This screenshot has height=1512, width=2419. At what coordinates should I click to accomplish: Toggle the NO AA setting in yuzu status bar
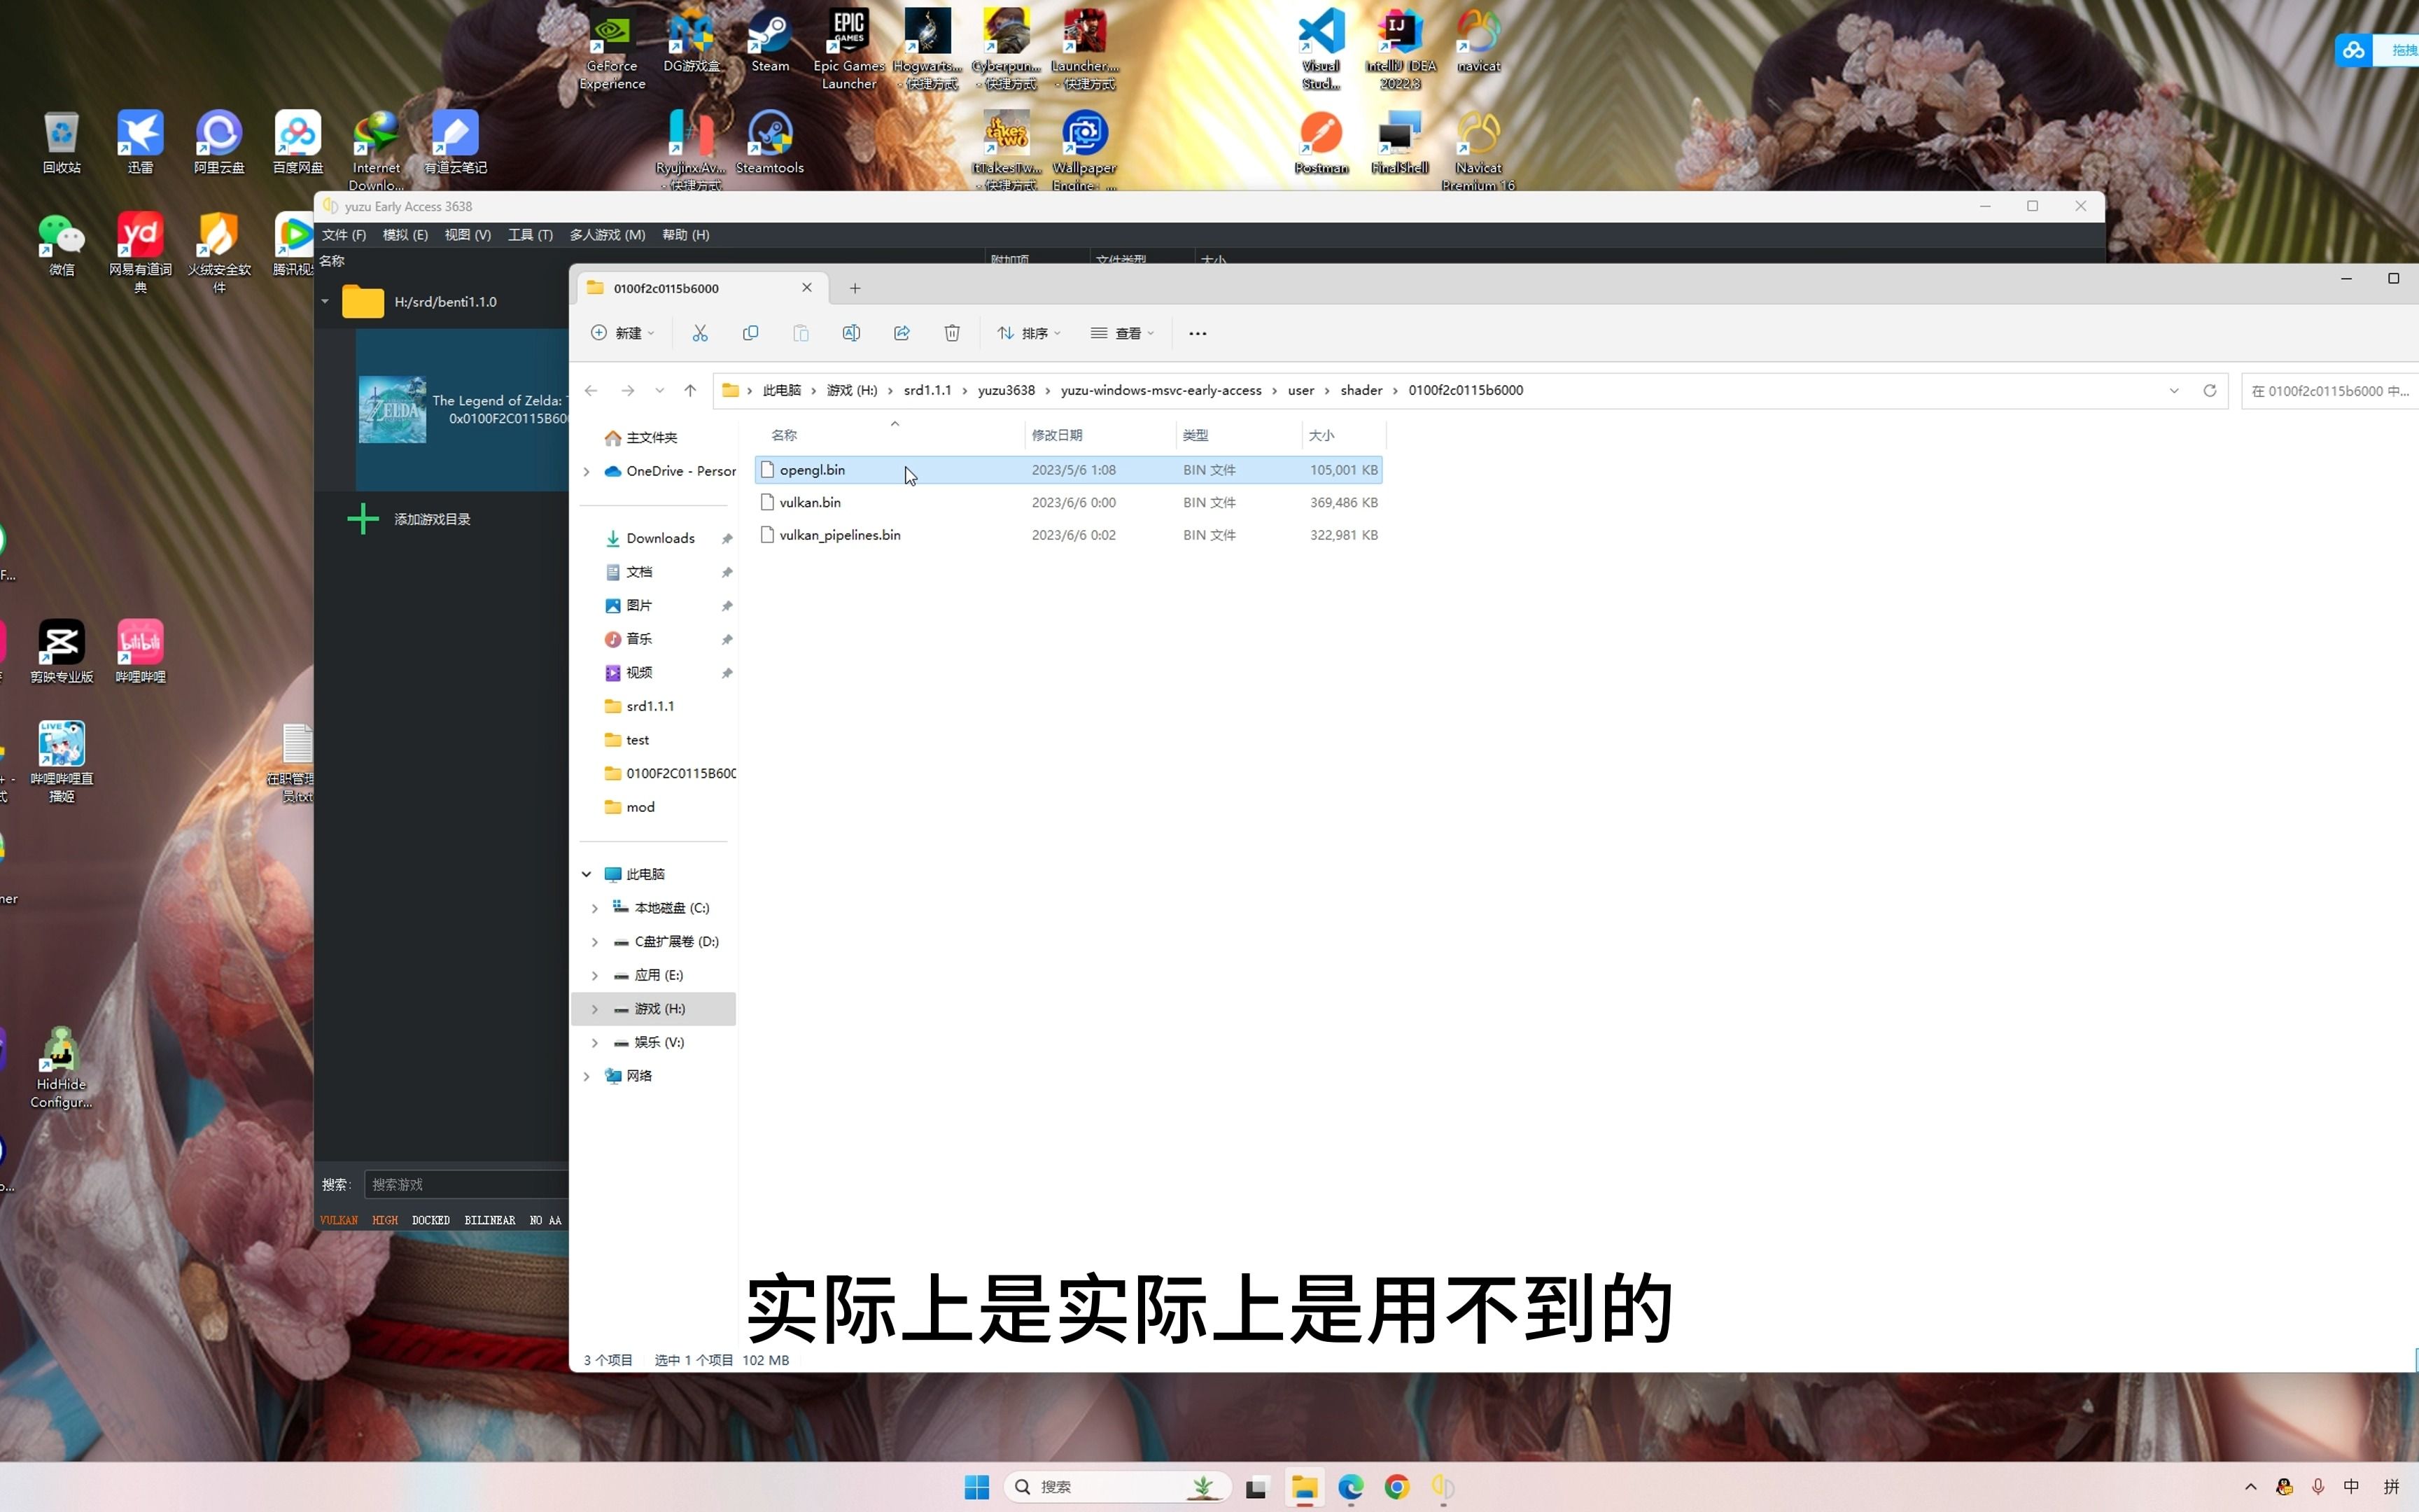pos(546,1220)
